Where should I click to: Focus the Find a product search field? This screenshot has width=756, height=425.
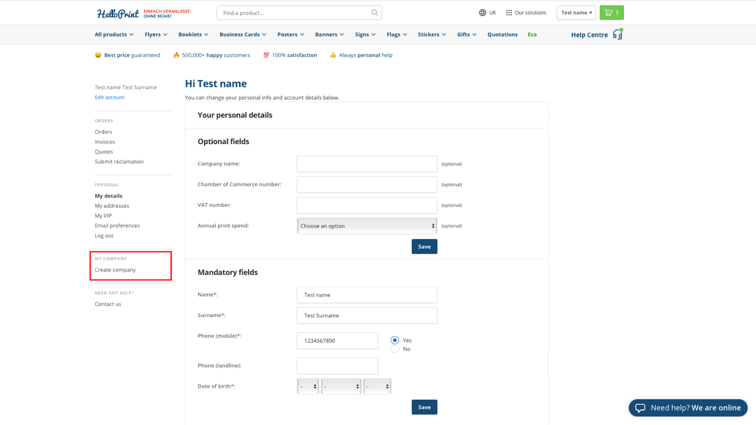click(x=299, y=13)
